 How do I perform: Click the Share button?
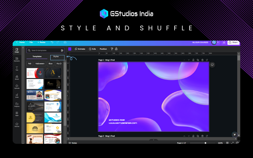coord(233,42)
